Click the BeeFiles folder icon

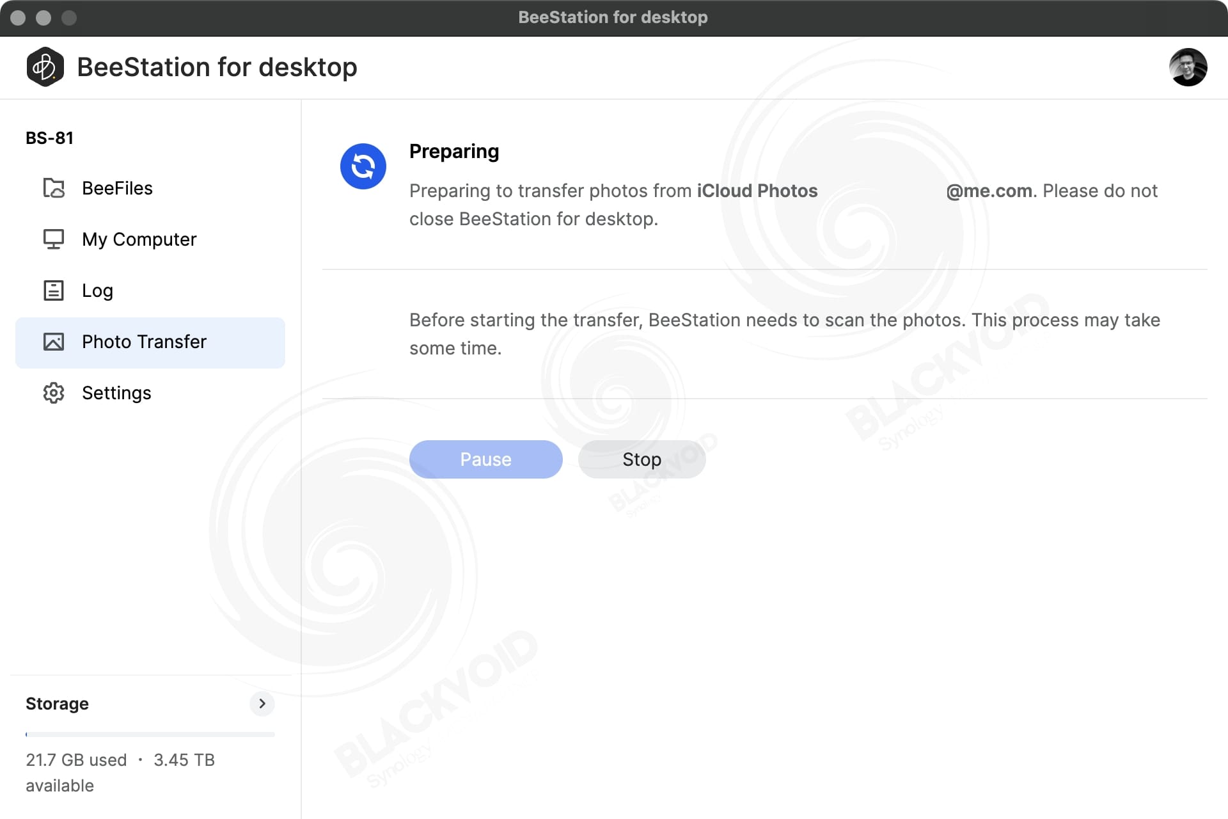pos(54,188)
